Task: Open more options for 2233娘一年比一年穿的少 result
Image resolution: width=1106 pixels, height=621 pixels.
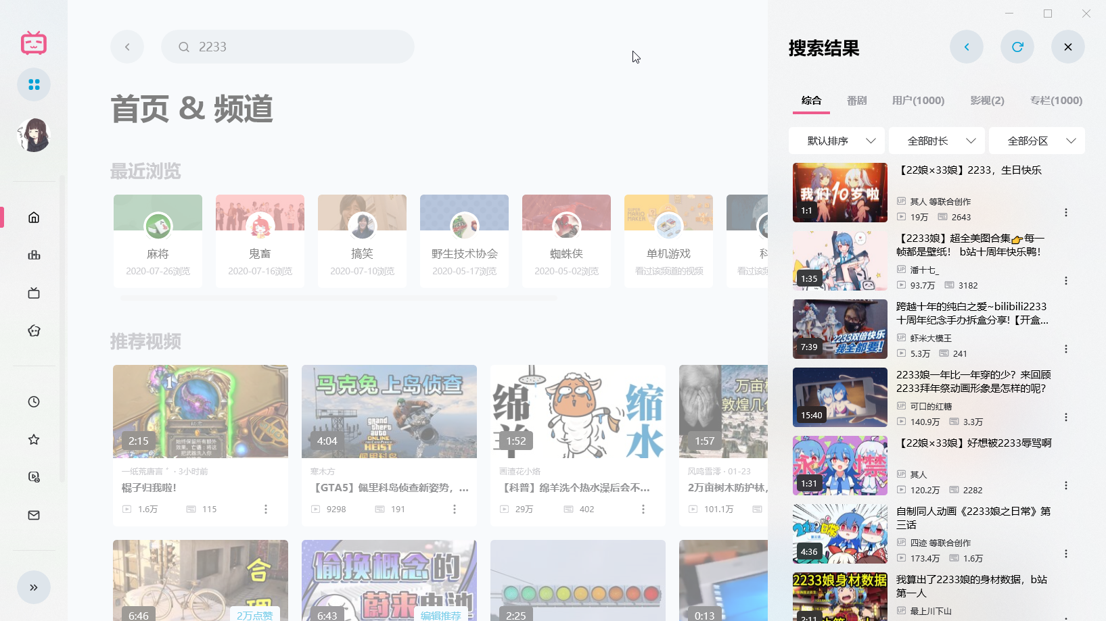Action: 1066,418
